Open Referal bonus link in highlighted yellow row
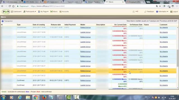Image resolution: width=179 pixels, height=100 pixels. [x=85, y=71]
